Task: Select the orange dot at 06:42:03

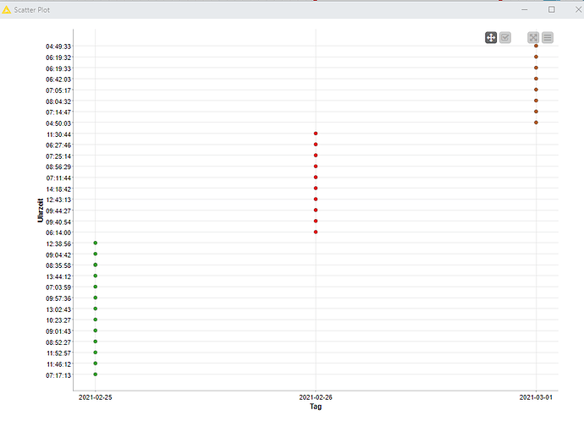Action: pos(536,79)
